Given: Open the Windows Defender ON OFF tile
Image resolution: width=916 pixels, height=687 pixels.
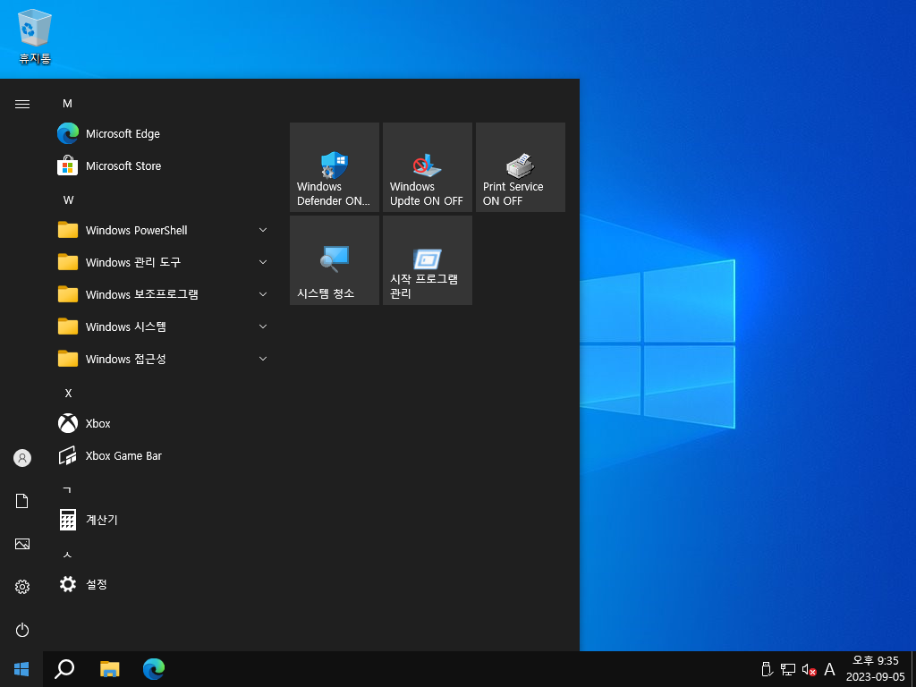Looking at the screenshot, I should pos(335,167).
